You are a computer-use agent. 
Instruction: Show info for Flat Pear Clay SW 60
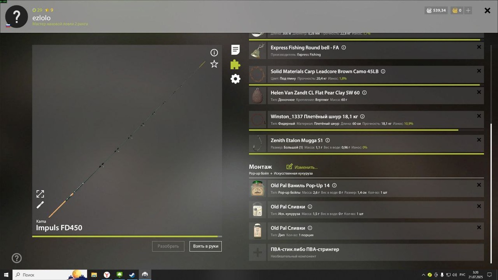pos(364,93)
